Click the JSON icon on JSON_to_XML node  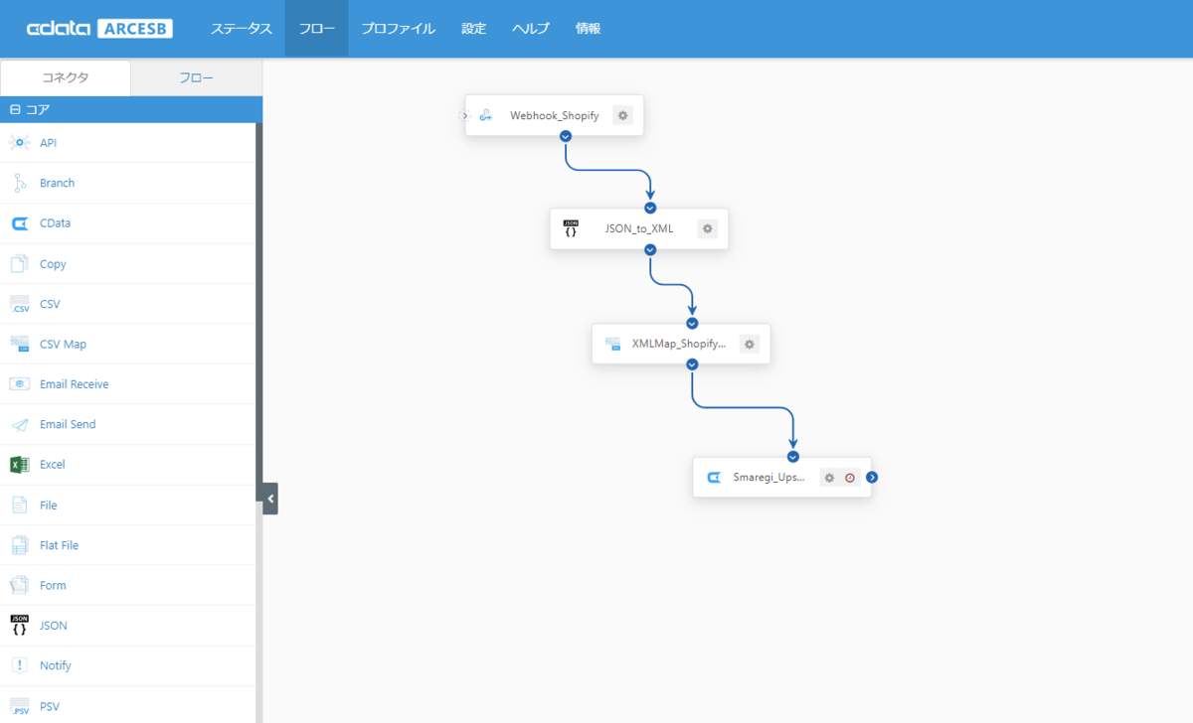coord(571,228)
